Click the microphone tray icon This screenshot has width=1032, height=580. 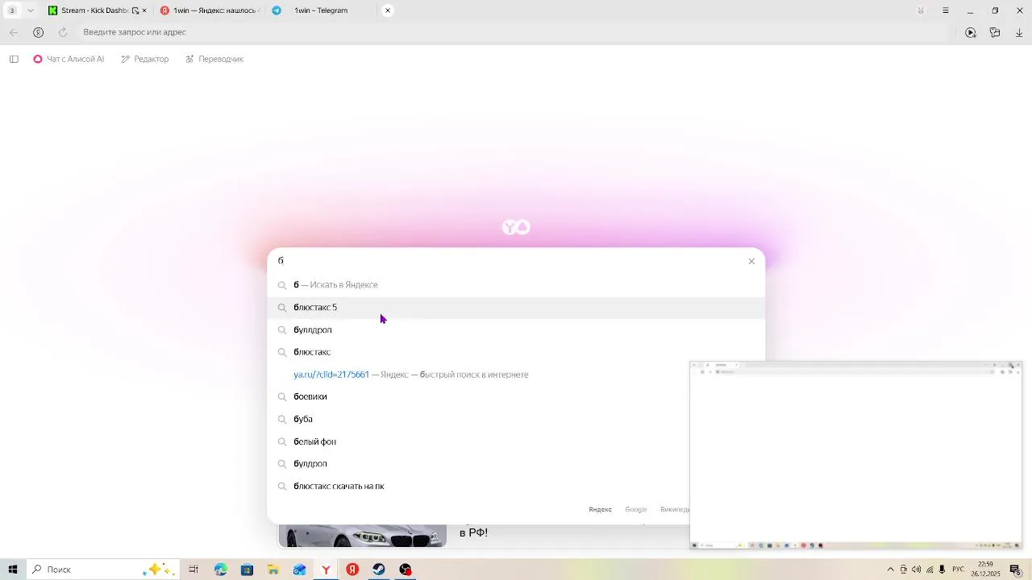point(942,570)
